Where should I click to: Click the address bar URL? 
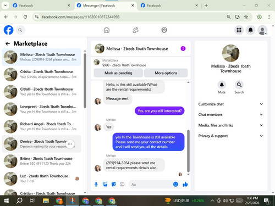(x=81, y=17)
